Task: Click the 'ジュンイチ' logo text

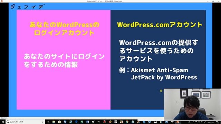Action: (x=28, y=7)
